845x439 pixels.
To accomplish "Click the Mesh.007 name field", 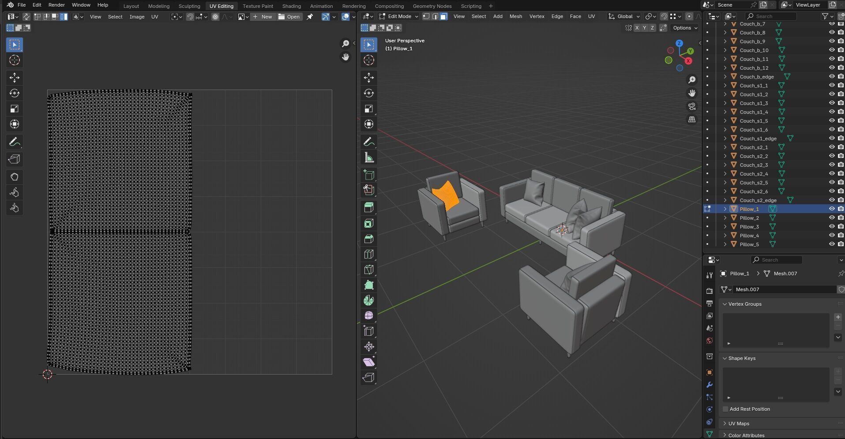I will pos(784,289).
